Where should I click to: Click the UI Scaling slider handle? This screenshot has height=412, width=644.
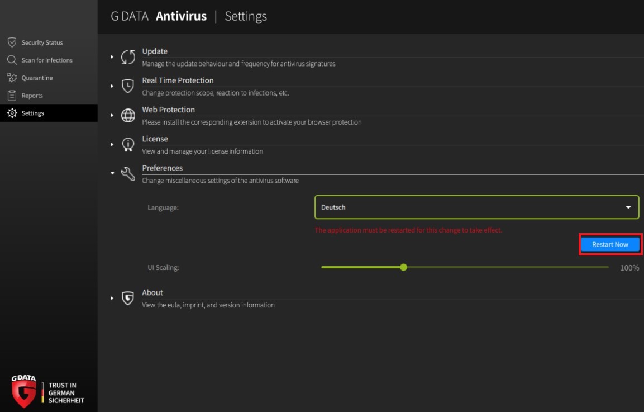pos(403,267)
